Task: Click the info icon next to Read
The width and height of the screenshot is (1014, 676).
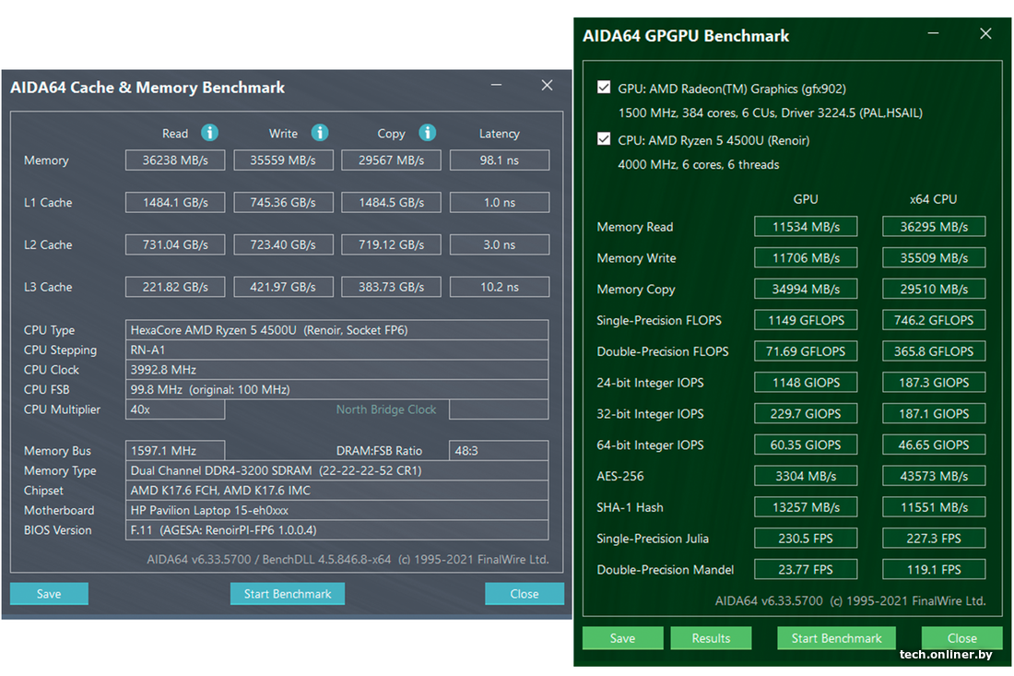Action: pyautogui.click(x=209, y=133)
